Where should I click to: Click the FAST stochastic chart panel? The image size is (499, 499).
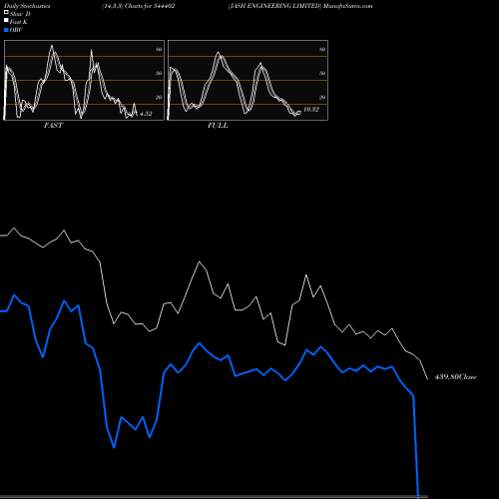tap(84, 80)
